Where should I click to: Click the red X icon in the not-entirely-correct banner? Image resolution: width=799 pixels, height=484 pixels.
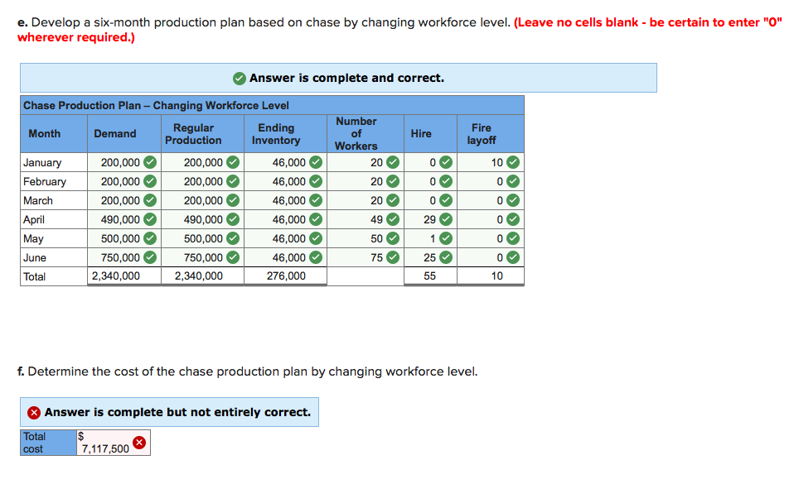34,413
